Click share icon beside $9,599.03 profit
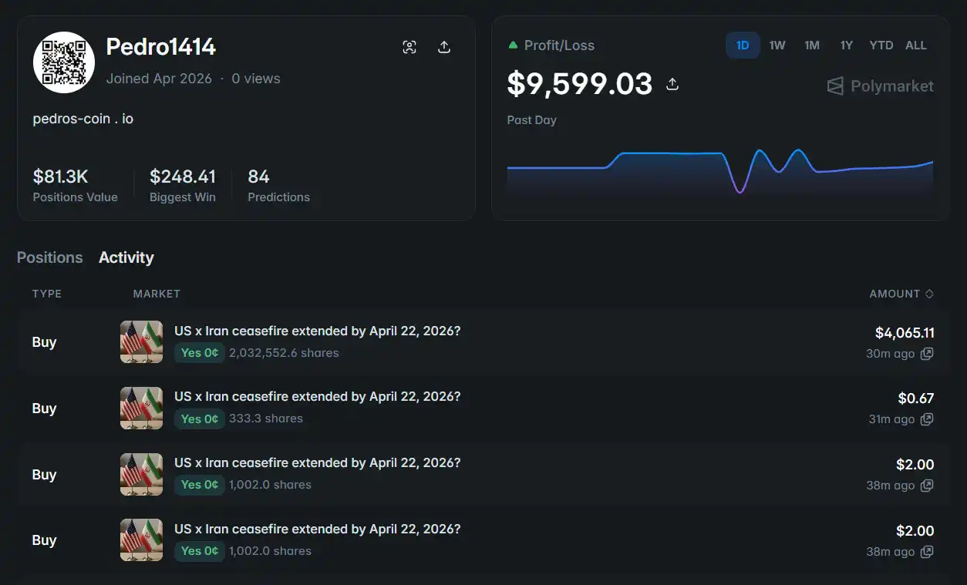Viewport: 967px width, 585px height. click(x=672, y=84)
